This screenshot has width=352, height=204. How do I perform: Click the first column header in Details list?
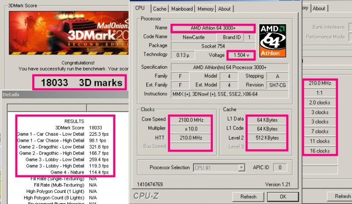pyautogui.click(x=47, y=108)
